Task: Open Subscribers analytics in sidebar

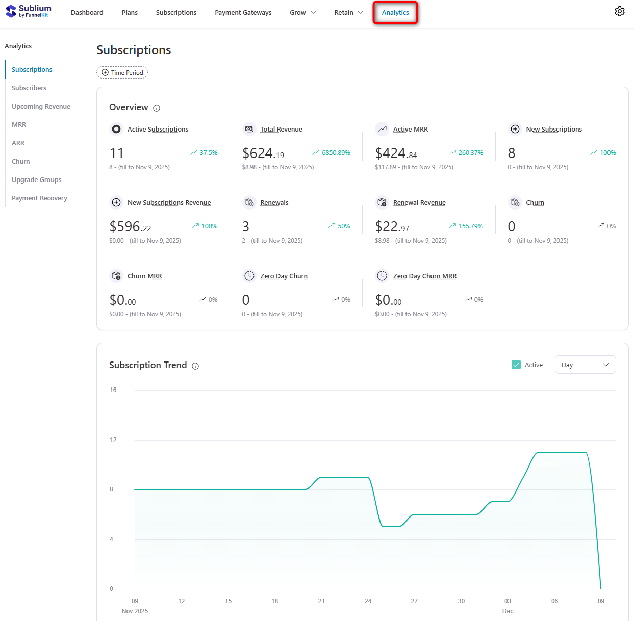Action: pos(29,88)
